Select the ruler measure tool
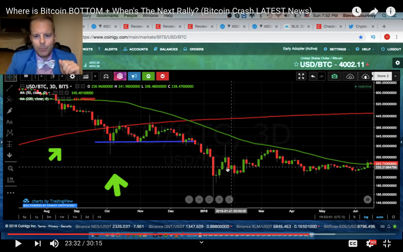The width and height of the screenshot is (403, 252). (10, 180)
